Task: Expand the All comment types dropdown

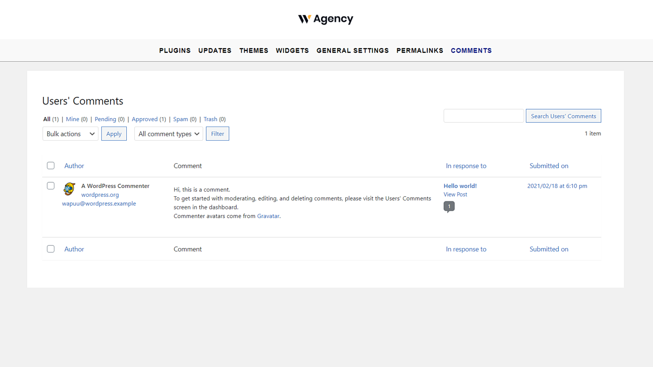Action: [169, 134]
